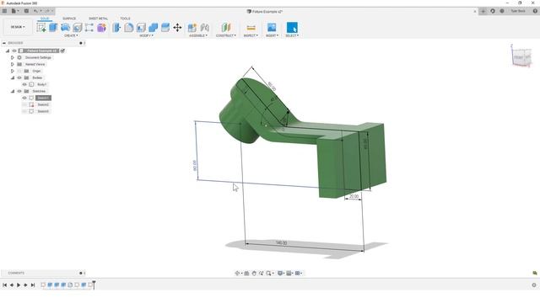Switch to the SHEET METAL tab
Viewport: 540px width, 303px height.
tap(98, 19)
